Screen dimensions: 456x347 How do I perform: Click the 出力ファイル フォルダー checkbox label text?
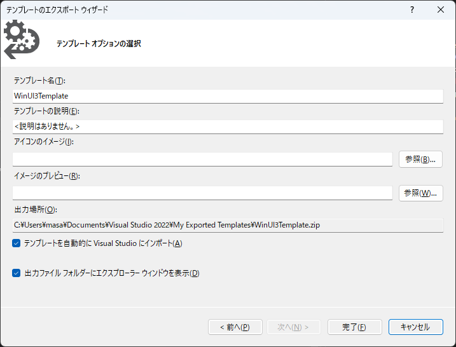pos(112,273)
